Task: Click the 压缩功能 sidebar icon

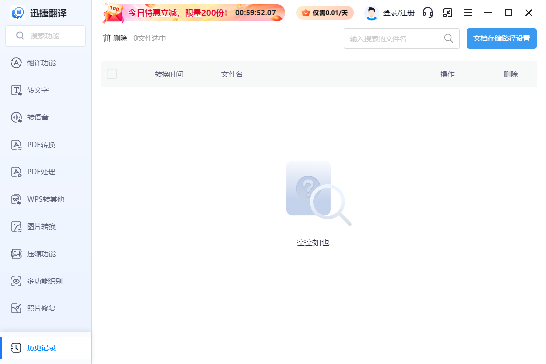Action: tap(16, 254)
